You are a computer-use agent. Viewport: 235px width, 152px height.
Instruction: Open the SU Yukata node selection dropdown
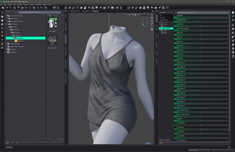pos(166,13)
